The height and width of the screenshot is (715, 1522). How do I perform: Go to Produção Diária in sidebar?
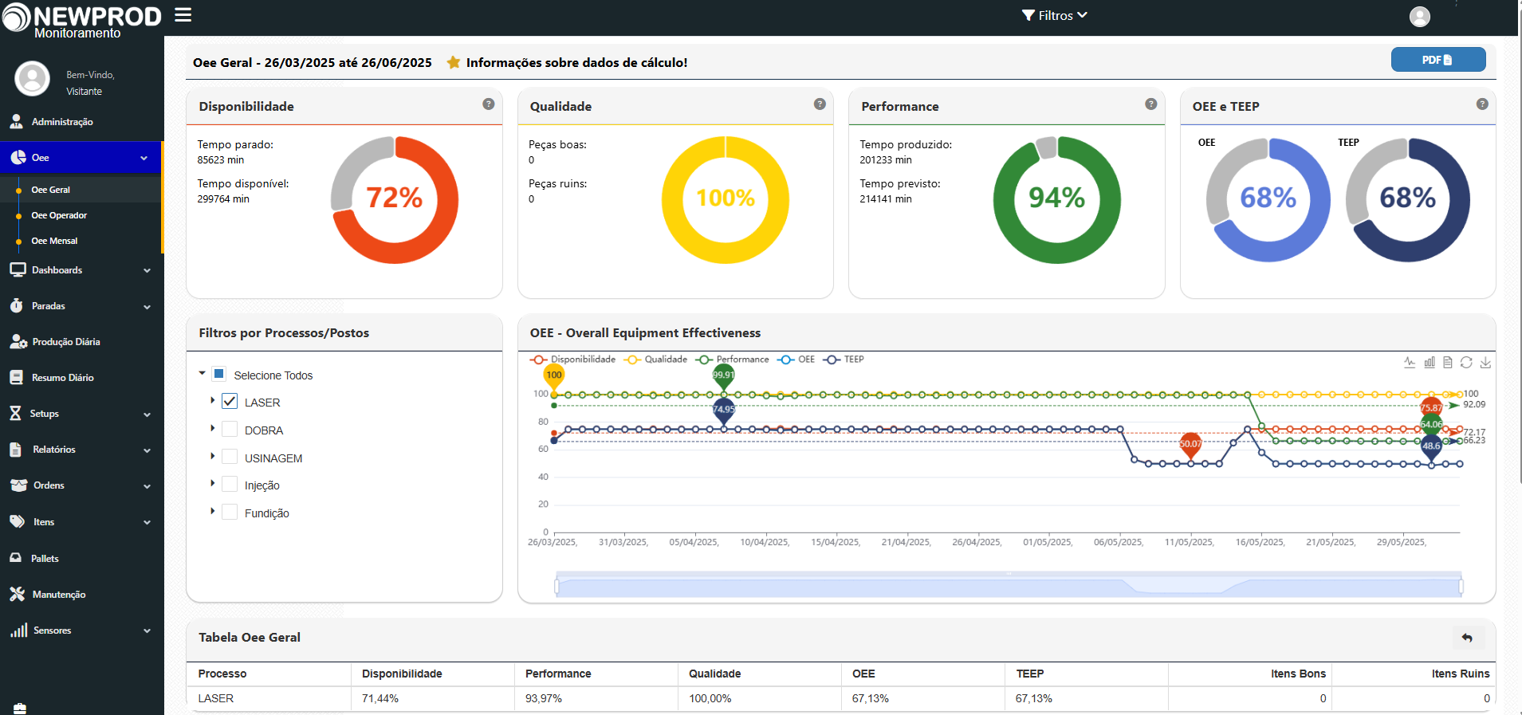coord(65,342)
